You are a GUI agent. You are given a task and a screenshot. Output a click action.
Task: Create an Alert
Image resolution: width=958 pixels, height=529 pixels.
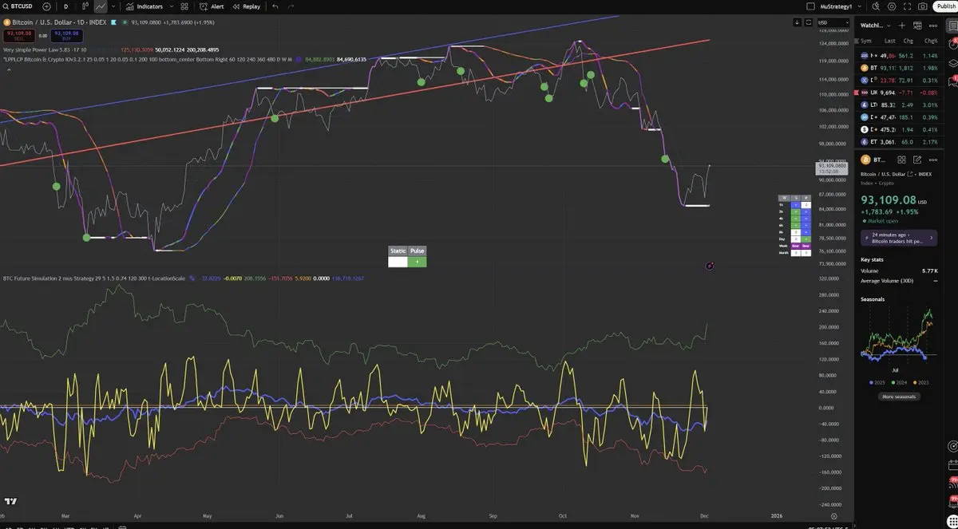(211, 6)
